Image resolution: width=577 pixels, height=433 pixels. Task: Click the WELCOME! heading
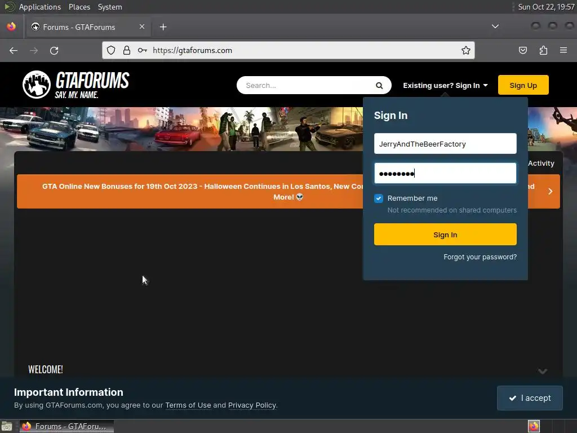coord(45,370)
